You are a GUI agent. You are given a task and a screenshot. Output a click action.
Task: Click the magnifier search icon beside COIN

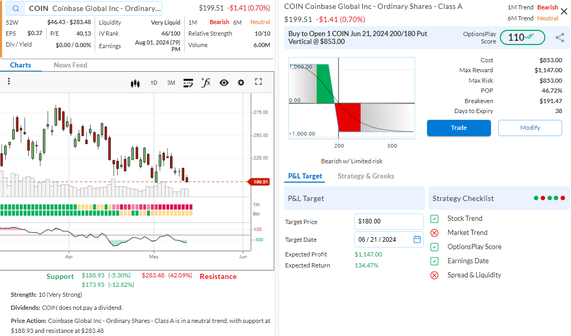coord(16,8)
